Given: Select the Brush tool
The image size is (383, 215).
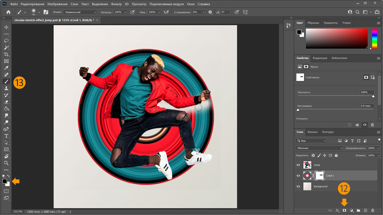Looking at the screenshot, I should (6, 82).
